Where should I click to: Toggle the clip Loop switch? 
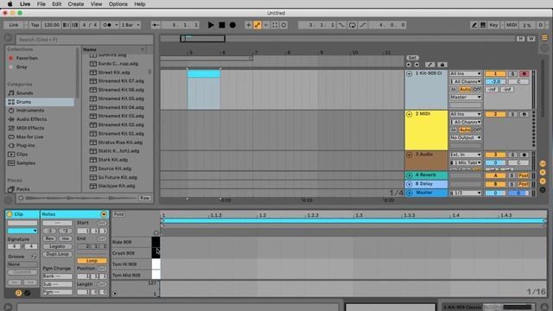point(92,261)
